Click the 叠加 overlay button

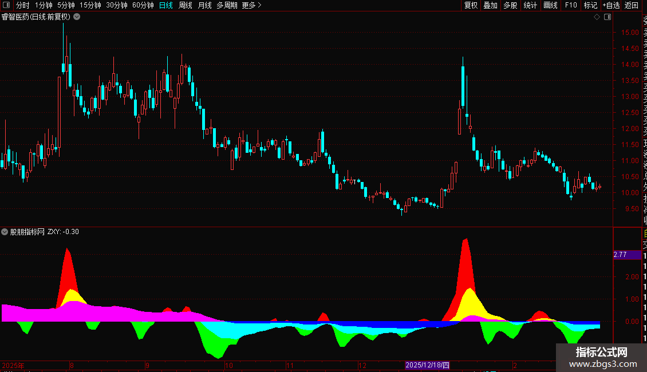491,5
